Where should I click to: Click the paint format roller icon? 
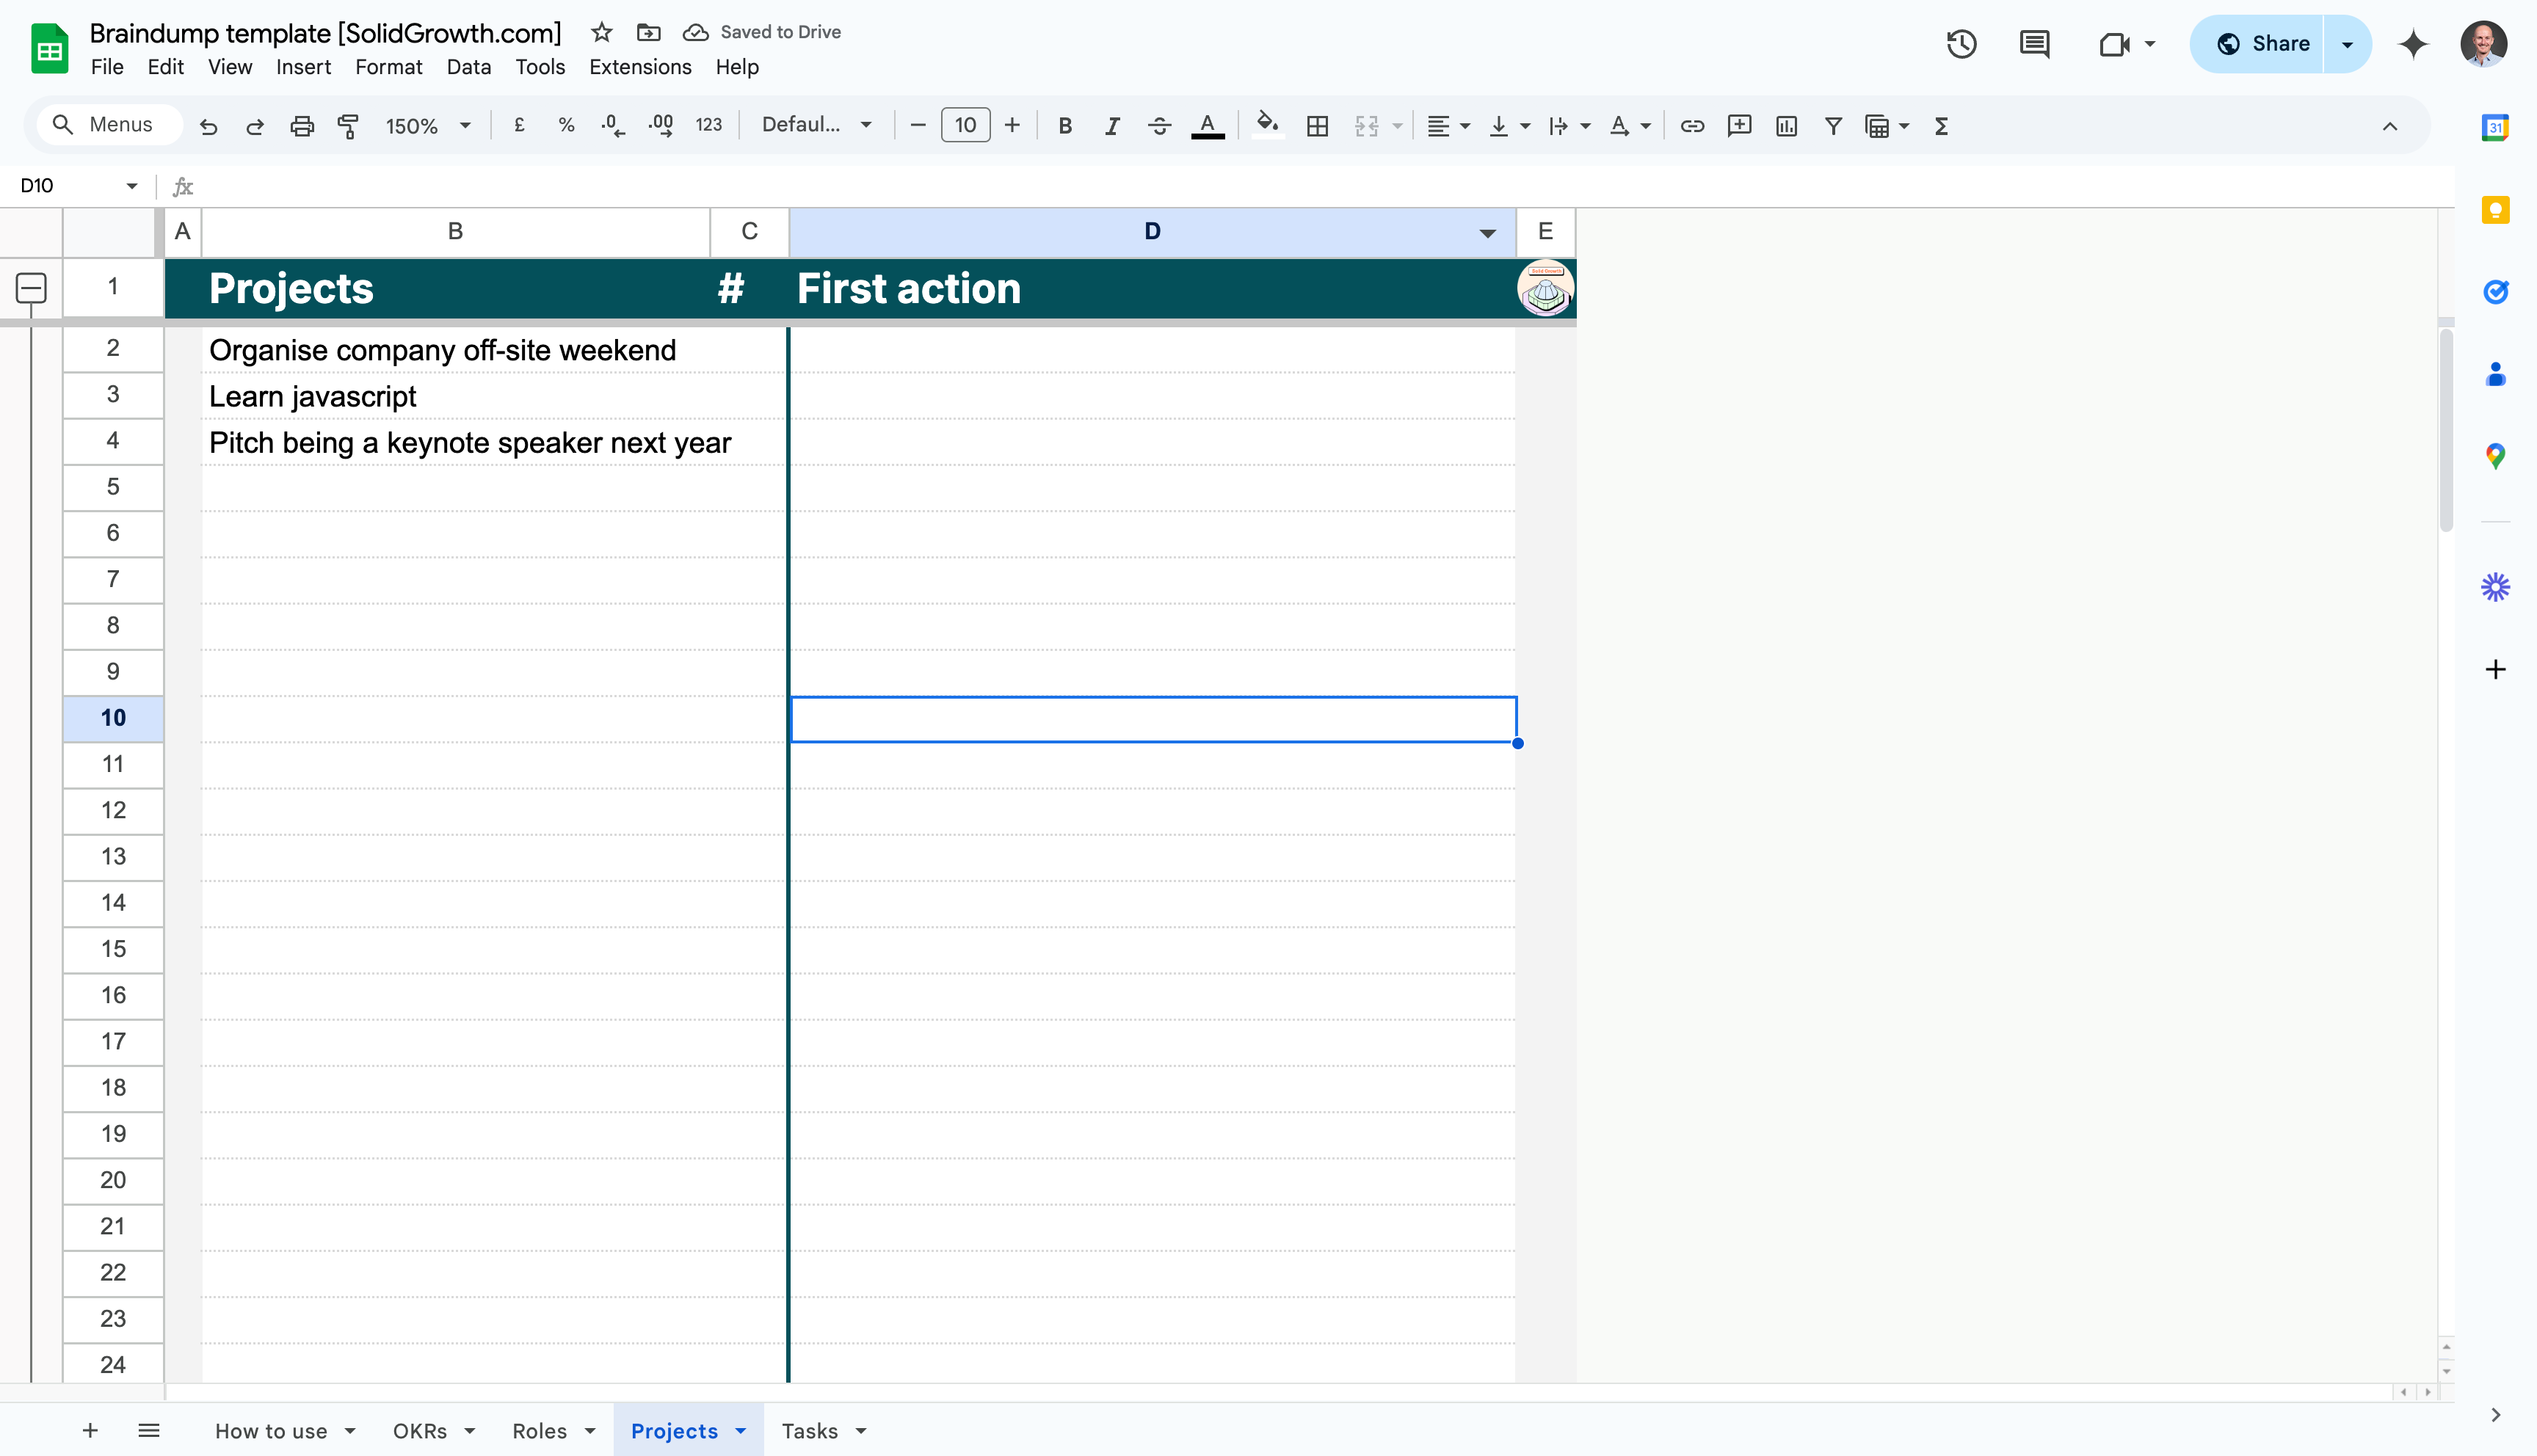[348, 126]
